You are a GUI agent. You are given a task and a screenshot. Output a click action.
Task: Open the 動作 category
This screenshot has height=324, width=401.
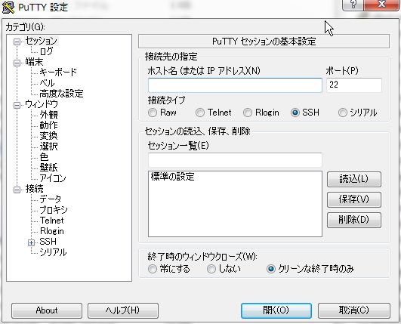pos(48,125)
